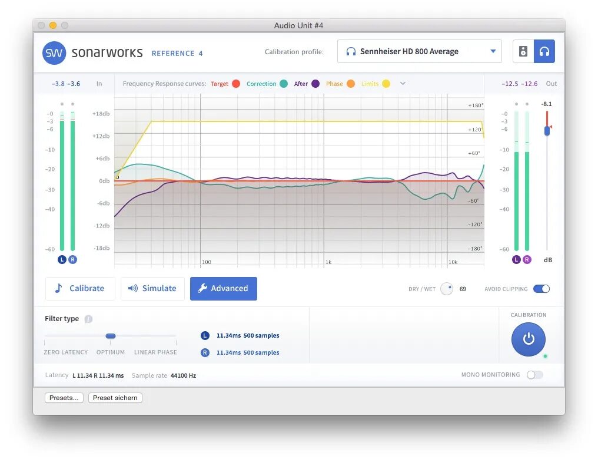Click the Dry/Wet knob

click(x=447, y=289)
